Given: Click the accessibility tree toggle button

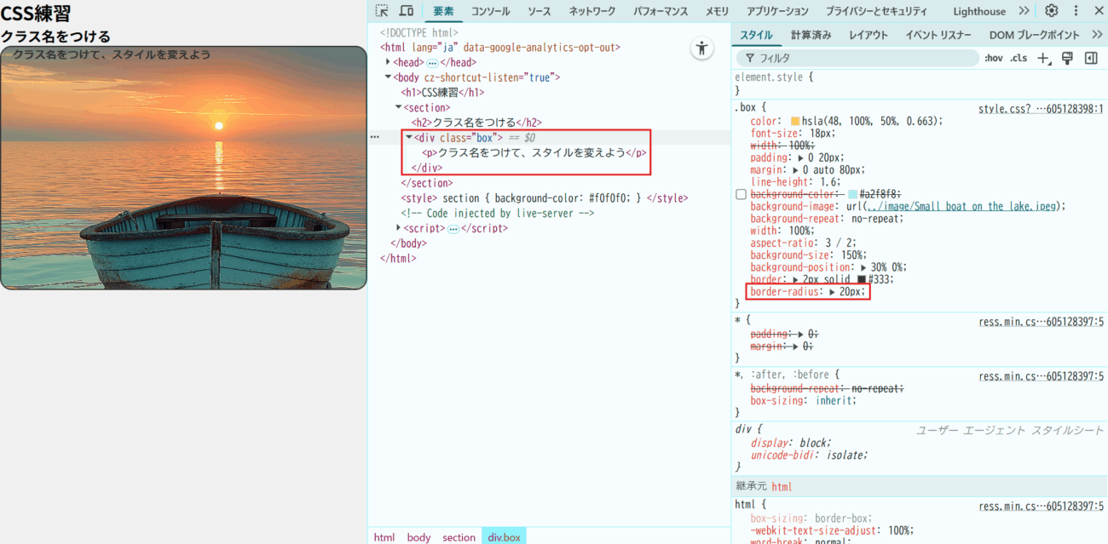Looking at the screenshot, I should [x=701, y=49].
